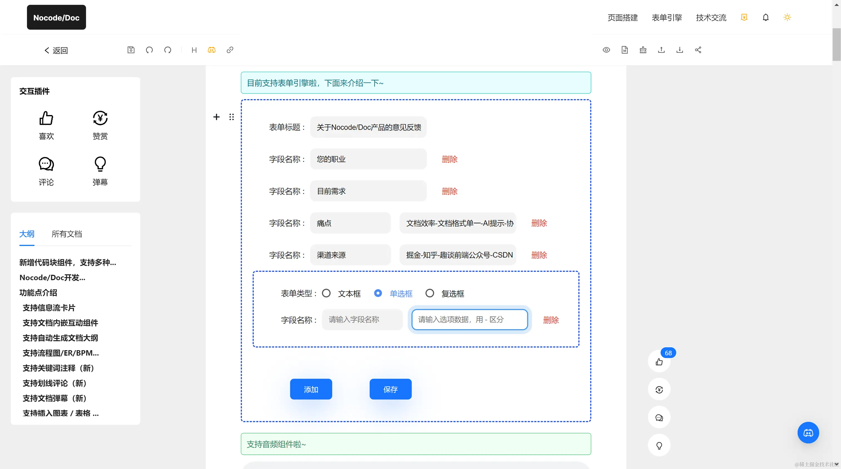
Task: Click the notification bell icon
Action: [766, 17]
